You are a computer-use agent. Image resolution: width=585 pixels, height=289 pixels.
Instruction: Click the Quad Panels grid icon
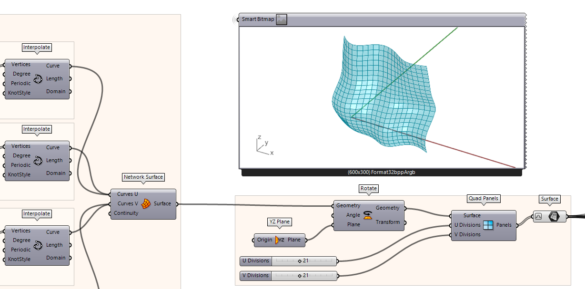[488, 225]
